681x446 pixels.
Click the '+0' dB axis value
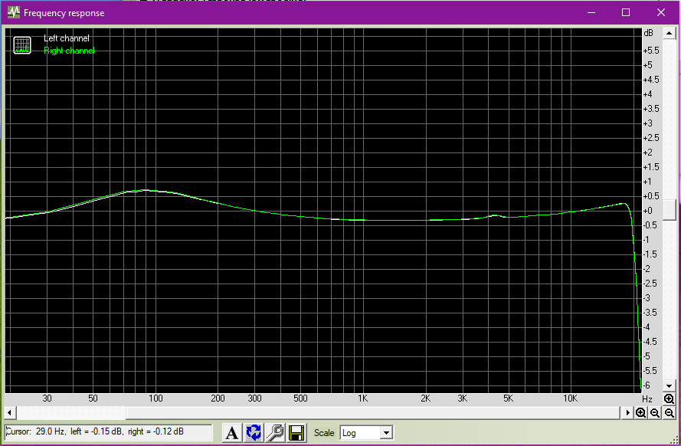tap(648, 211)
